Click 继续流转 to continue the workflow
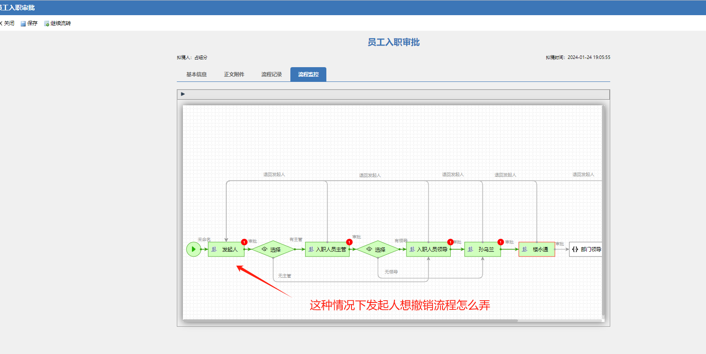Screen dimensions: 706x354 [x=57, y=23]
